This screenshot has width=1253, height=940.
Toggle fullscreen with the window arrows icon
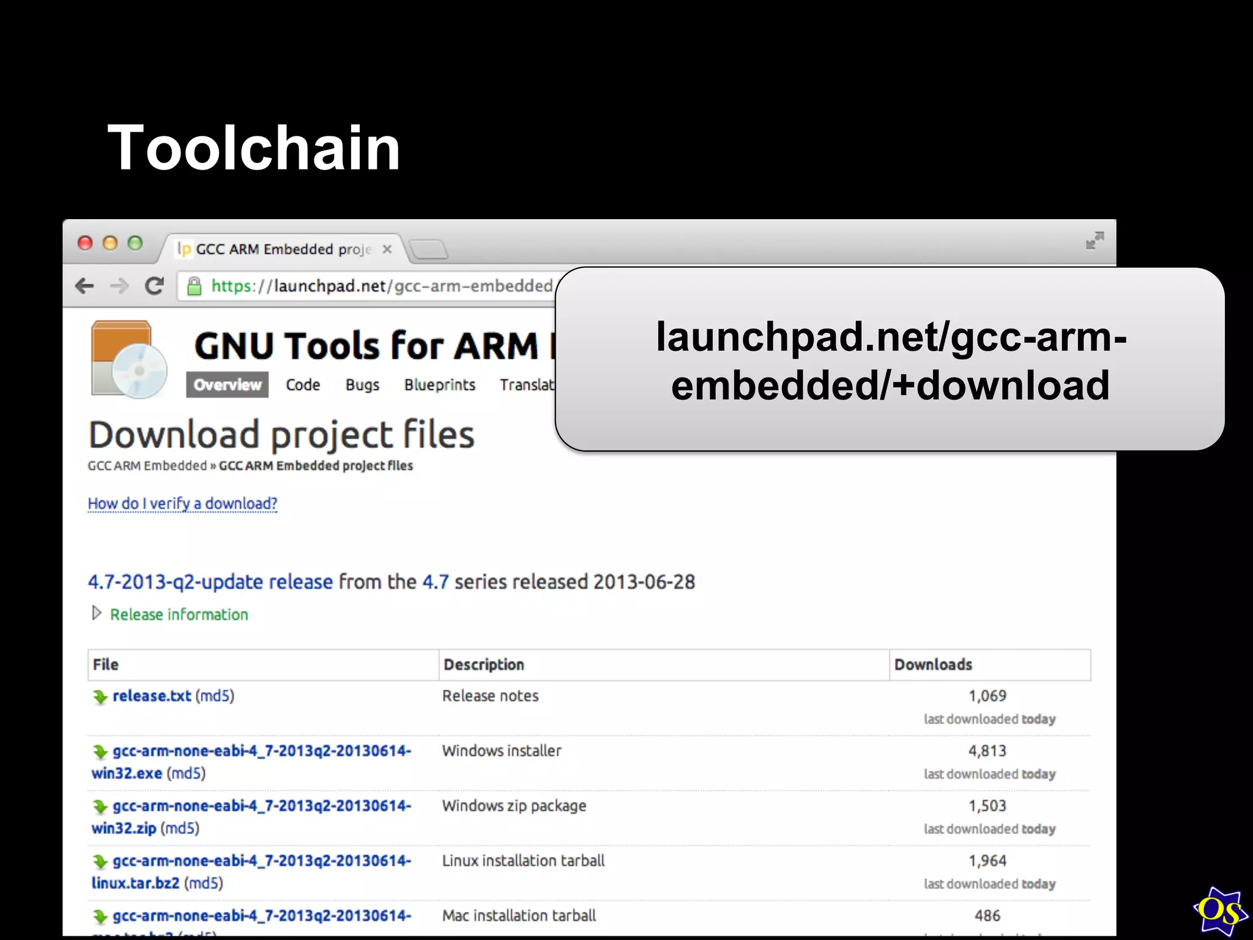[1095, 240]
